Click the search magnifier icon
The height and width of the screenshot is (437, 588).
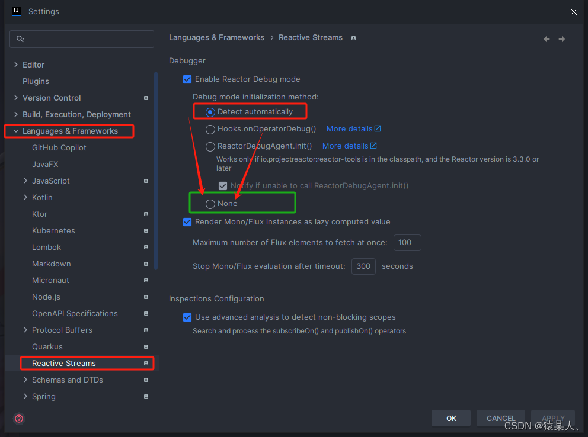(20, 38)
